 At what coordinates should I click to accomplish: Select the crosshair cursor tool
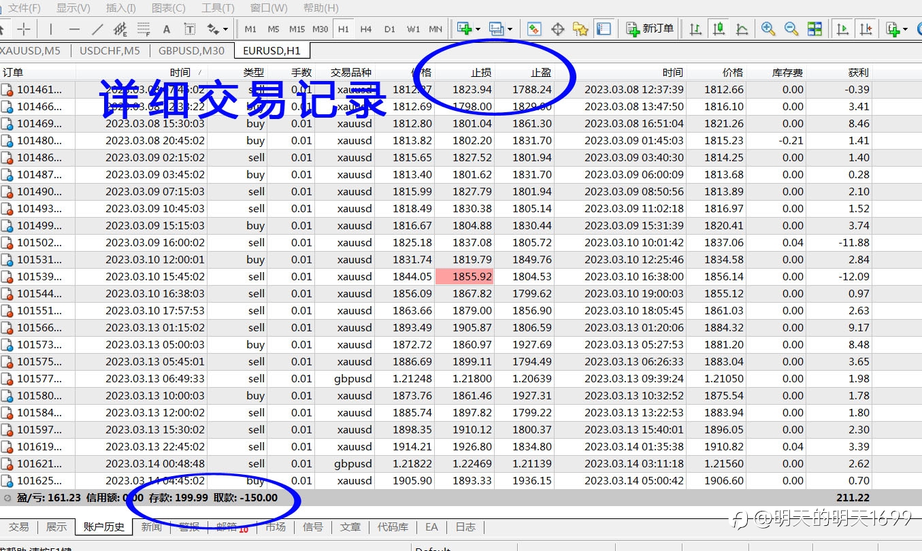[24, 29]
